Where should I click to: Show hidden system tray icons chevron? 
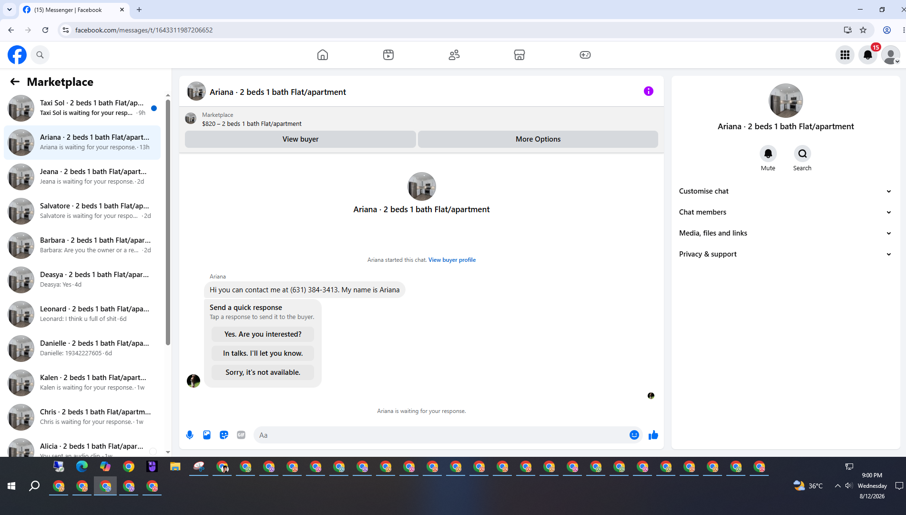837,486
